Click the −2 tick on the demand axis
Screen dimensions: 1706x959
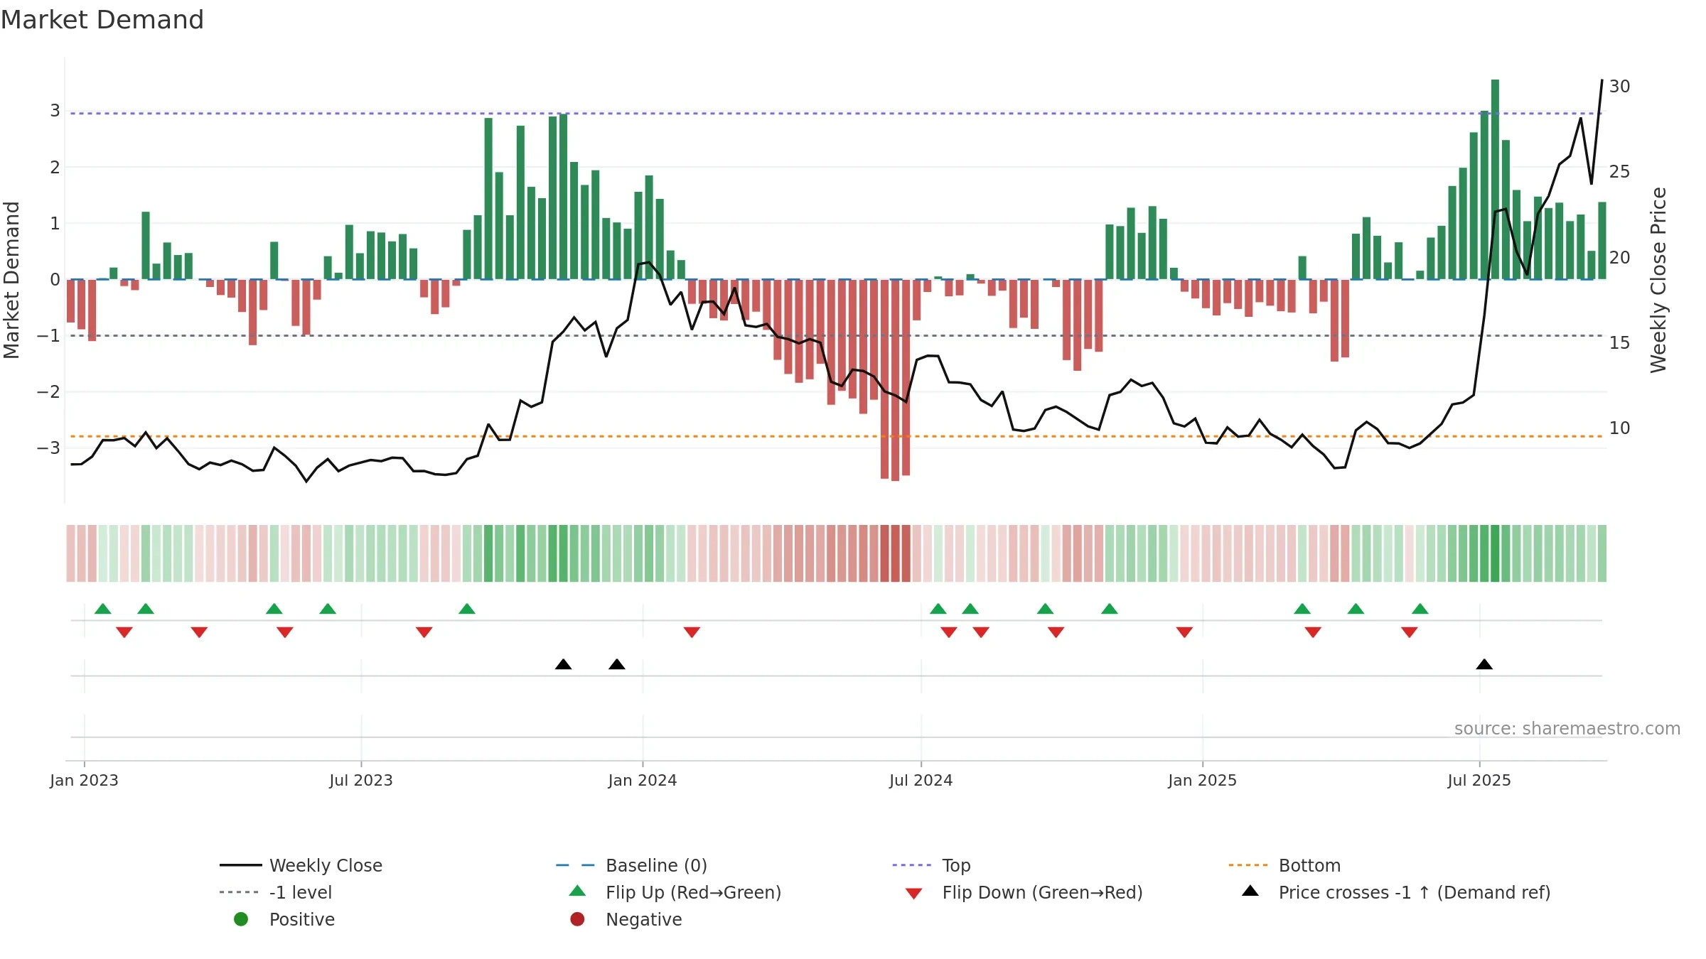click(x=48, y=391)
